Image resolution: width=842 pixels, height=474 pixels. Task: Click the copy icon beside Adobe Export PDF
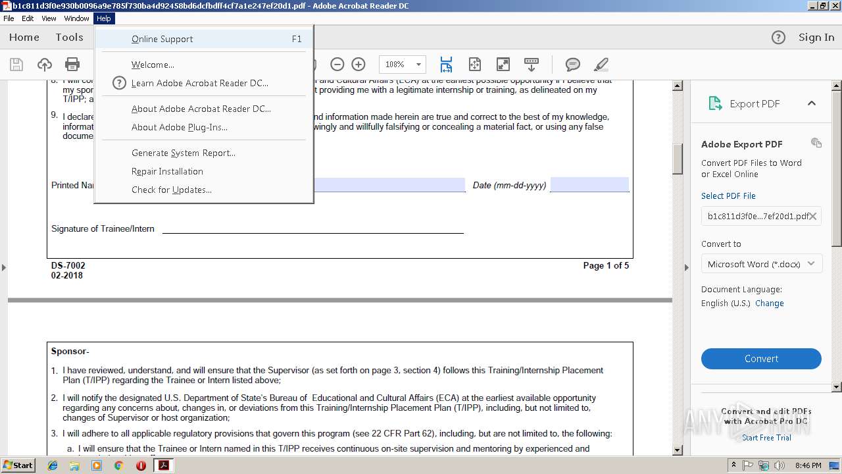click(816, 143)
